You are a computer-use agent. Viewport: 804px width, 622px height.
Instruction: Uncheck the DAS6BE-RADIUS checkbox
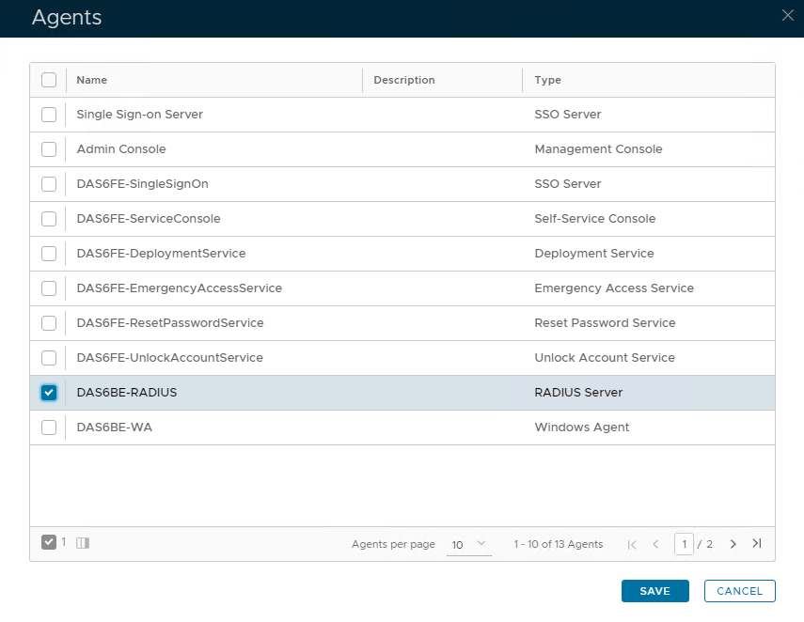pyautogui.click(x=49, y=393)
